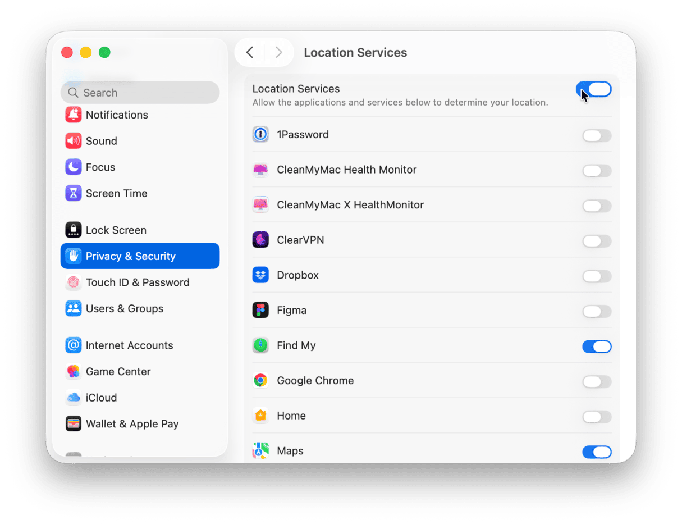Click the green full-screen window button
Viewport: 682px width, 524px height.
(104, 53)
